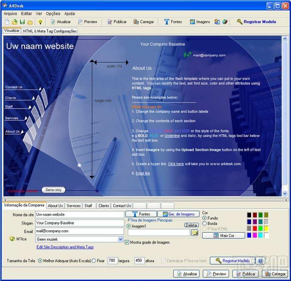Select the Informação da Companía tab
The image size is (291, 281).
[24, 205]
